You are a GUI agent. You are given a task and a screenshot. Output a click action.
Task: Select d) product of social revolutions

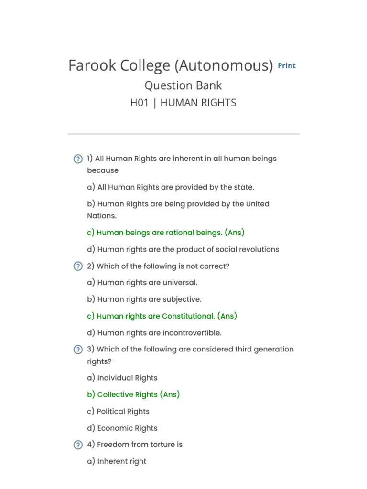point(183,249)
